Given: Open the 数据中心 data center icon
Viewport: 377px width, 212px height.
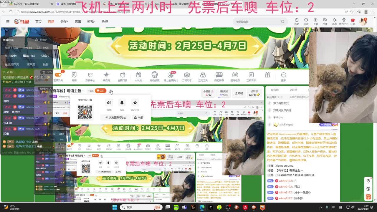Looking at the screenshot, I should coord(90,77).
